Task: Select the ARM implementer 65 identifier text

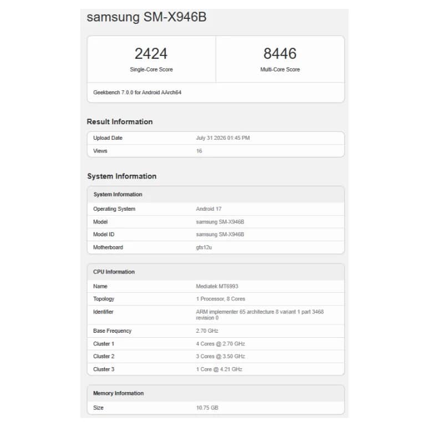Action: click(x=260, y=315)
